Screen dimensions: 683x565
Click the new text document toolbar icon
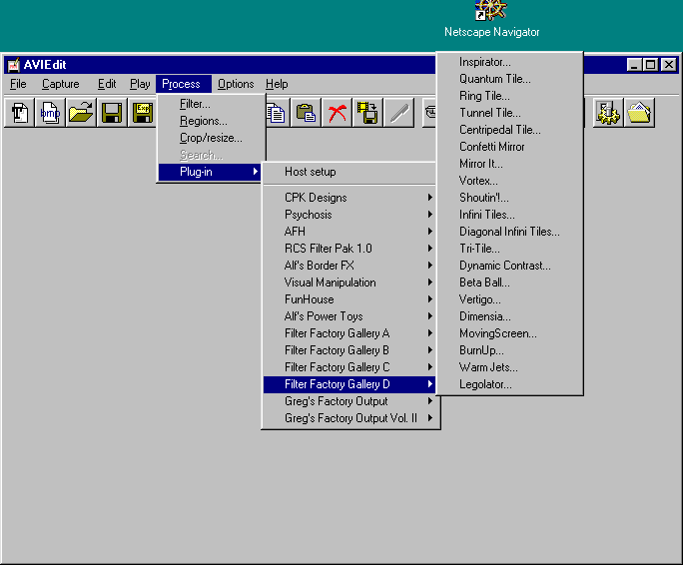coord(20,113)
